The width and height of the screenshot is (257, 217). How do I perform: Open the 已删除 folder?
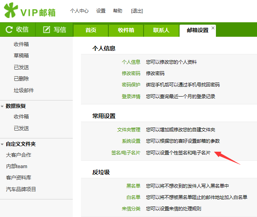(21, 79)
